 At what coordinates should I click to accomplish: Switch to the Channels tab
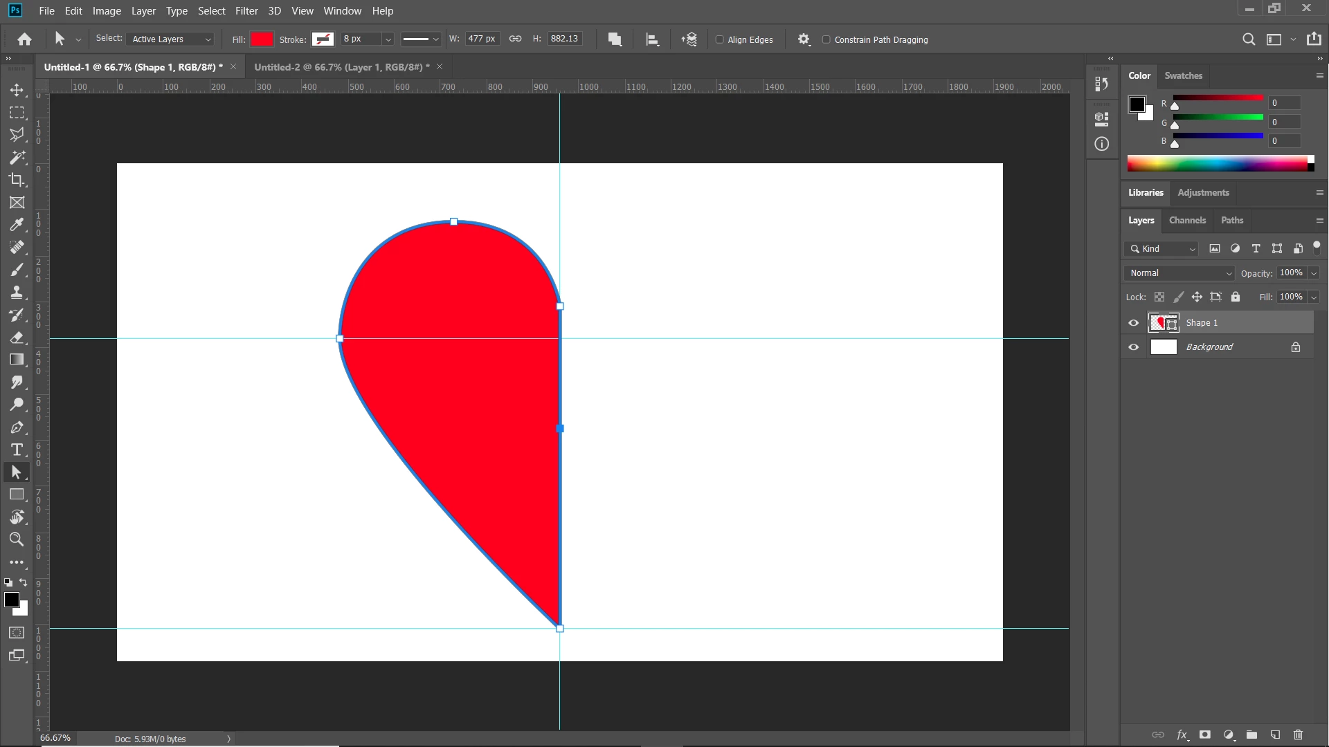(1187, 220)
